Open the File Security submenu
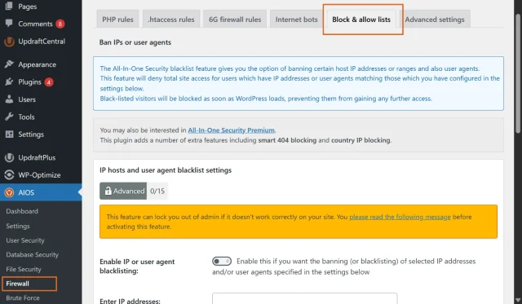This screenshot has height=304, width=522. click(24, 269)
